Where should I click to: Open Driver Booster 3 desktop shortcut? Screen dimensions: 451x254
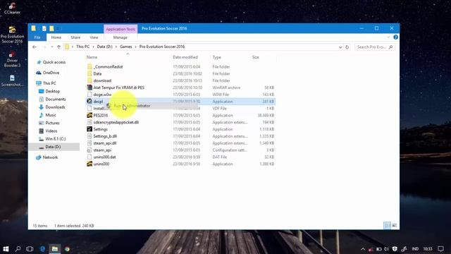click(12, 59)
